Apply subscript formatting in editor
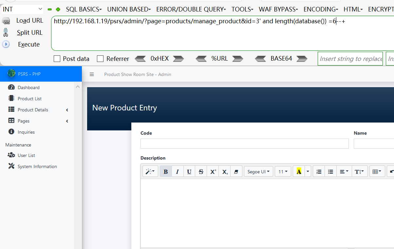This screenshot has width=394, height=249. pos(225,171)
